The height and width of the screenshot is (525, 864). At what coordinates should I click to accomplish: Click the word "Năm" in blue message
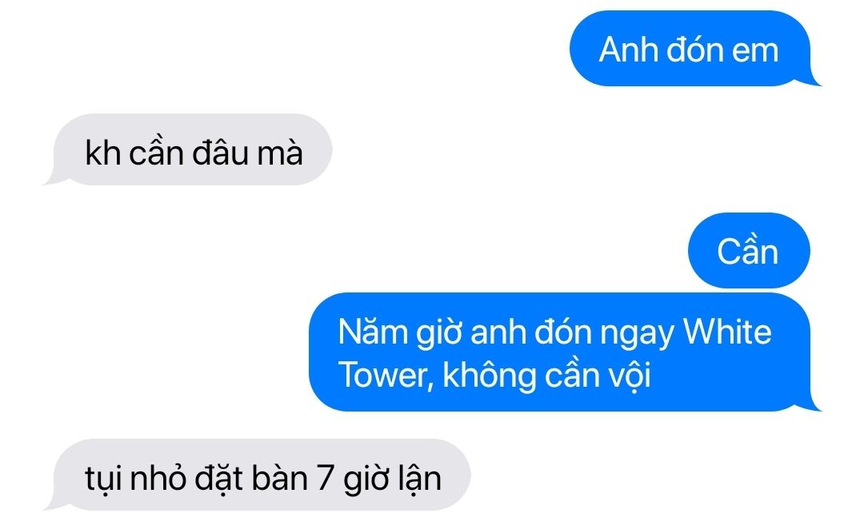(373, 332)
